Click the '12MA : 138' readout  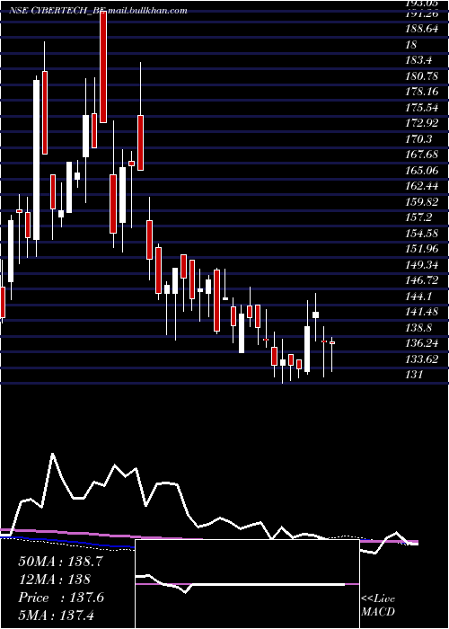54,580
